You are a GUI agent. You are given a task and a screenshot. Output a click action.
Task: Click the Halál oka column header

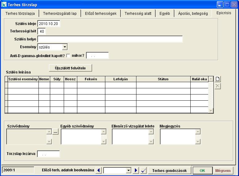199,79
